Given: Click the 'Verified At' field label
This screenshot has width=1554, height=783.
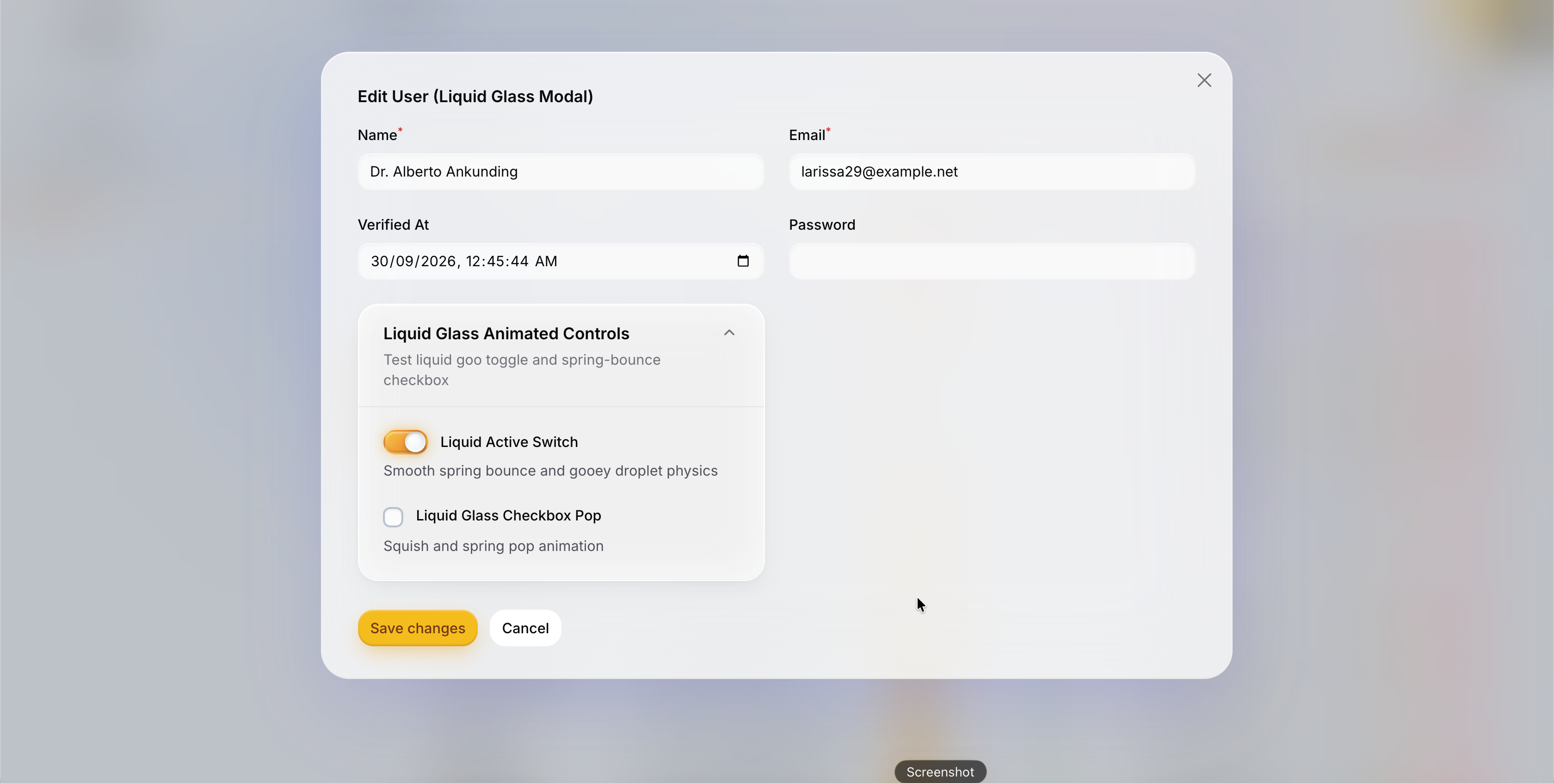Looking at the screenshot, I should pos(393,225).
